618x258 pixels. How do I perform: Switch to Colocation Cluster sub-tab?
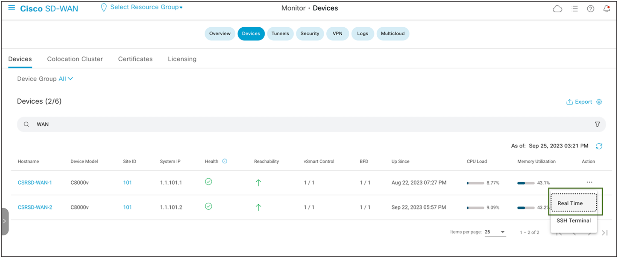pos(75,59)
